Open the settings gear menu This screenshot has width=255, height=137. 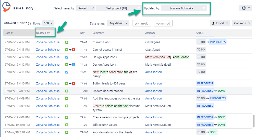245,8
